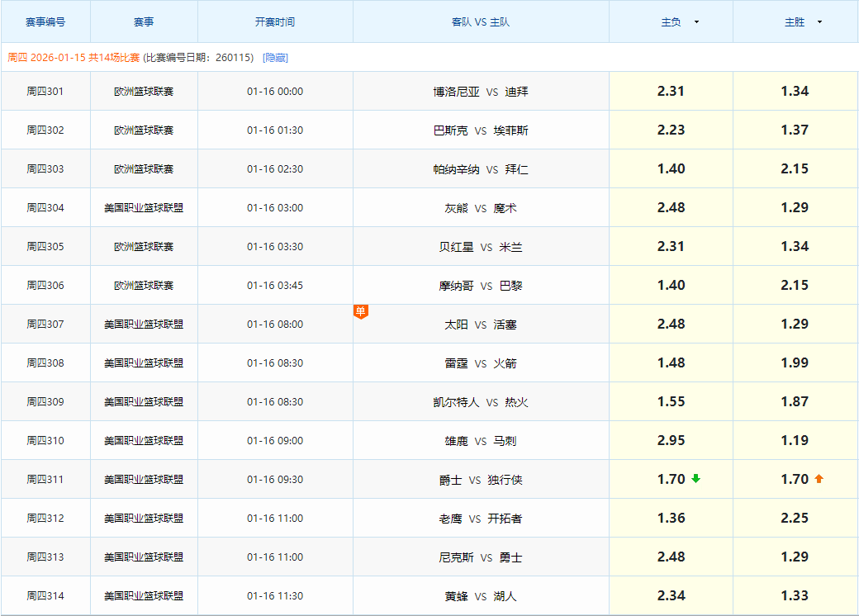This screenshot has height=616, width=859.
Task: Select 主负 odds 1.55 for 凯尔特人 VS 热火
Action: point(671,402)
